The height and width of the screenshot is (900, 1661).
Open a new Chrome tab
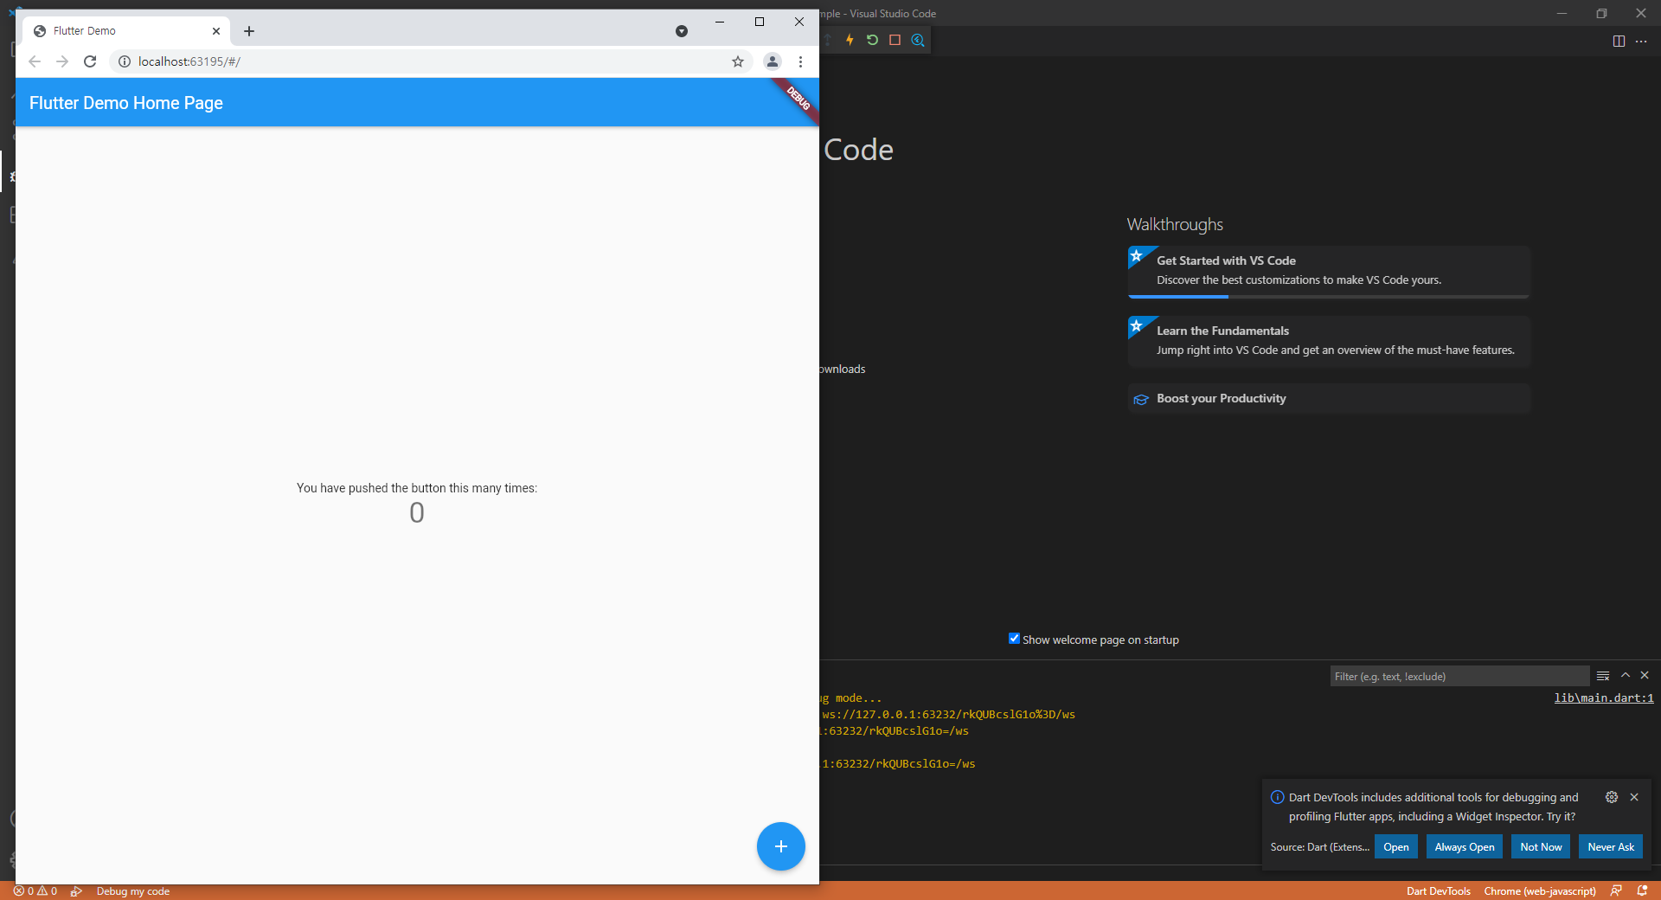249,31
